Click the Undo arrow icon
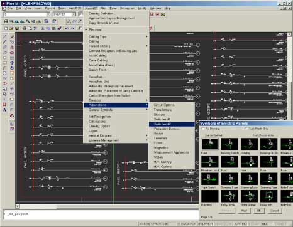293x227 pixels. coord(67,28)
